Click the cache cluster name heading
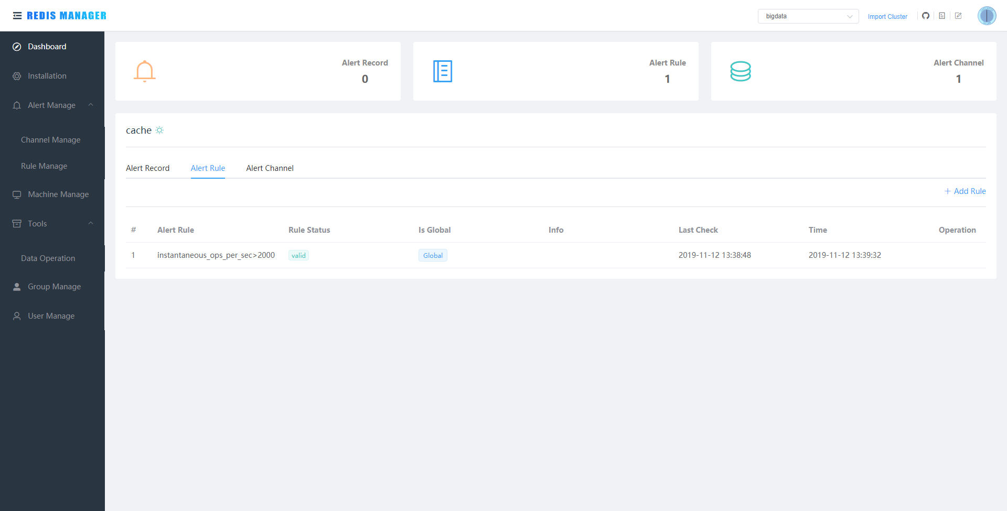The image size is (1007, 511). pos(138,131)
